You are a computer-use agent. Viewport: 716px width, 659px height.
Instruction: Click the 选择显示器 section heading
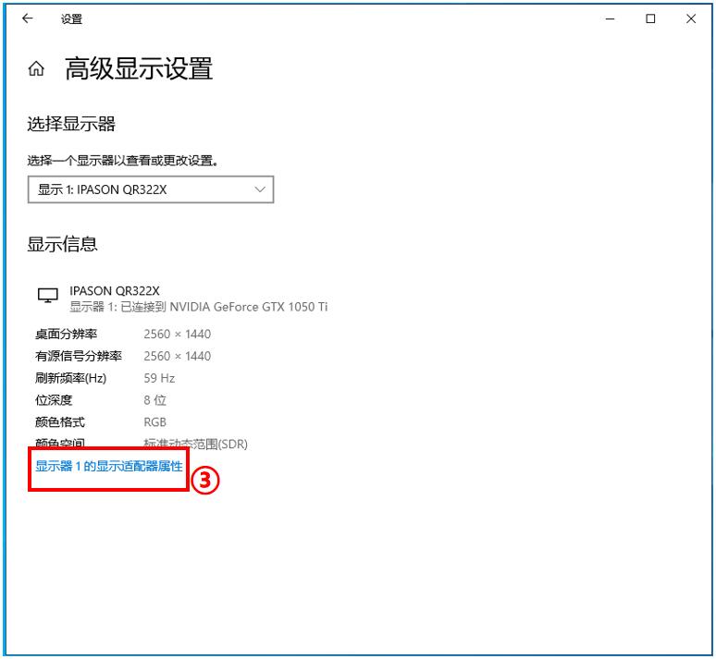[71, 125]
